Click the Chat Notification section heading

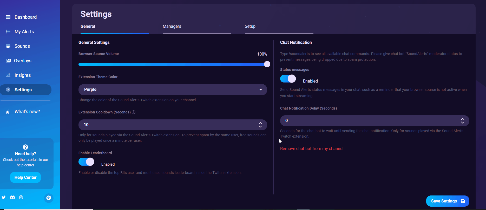point(296,42)
